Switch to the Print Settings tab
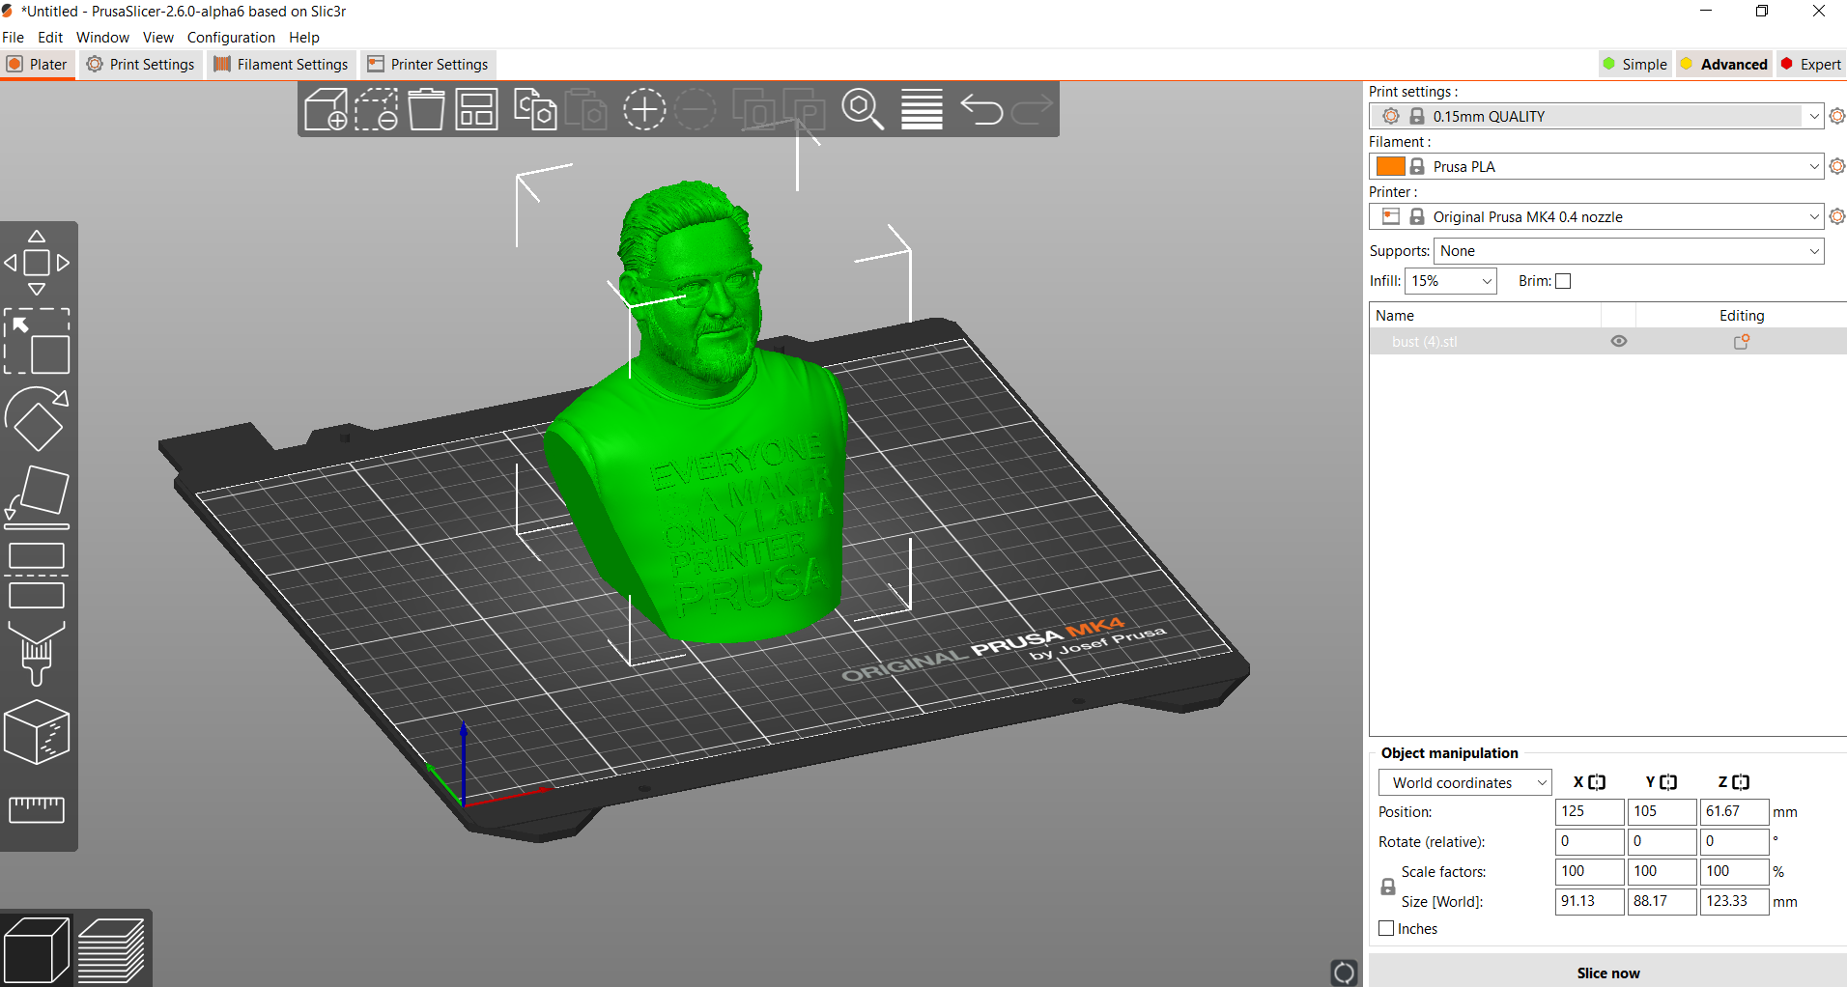1847x987 pixels. [141, 65]
